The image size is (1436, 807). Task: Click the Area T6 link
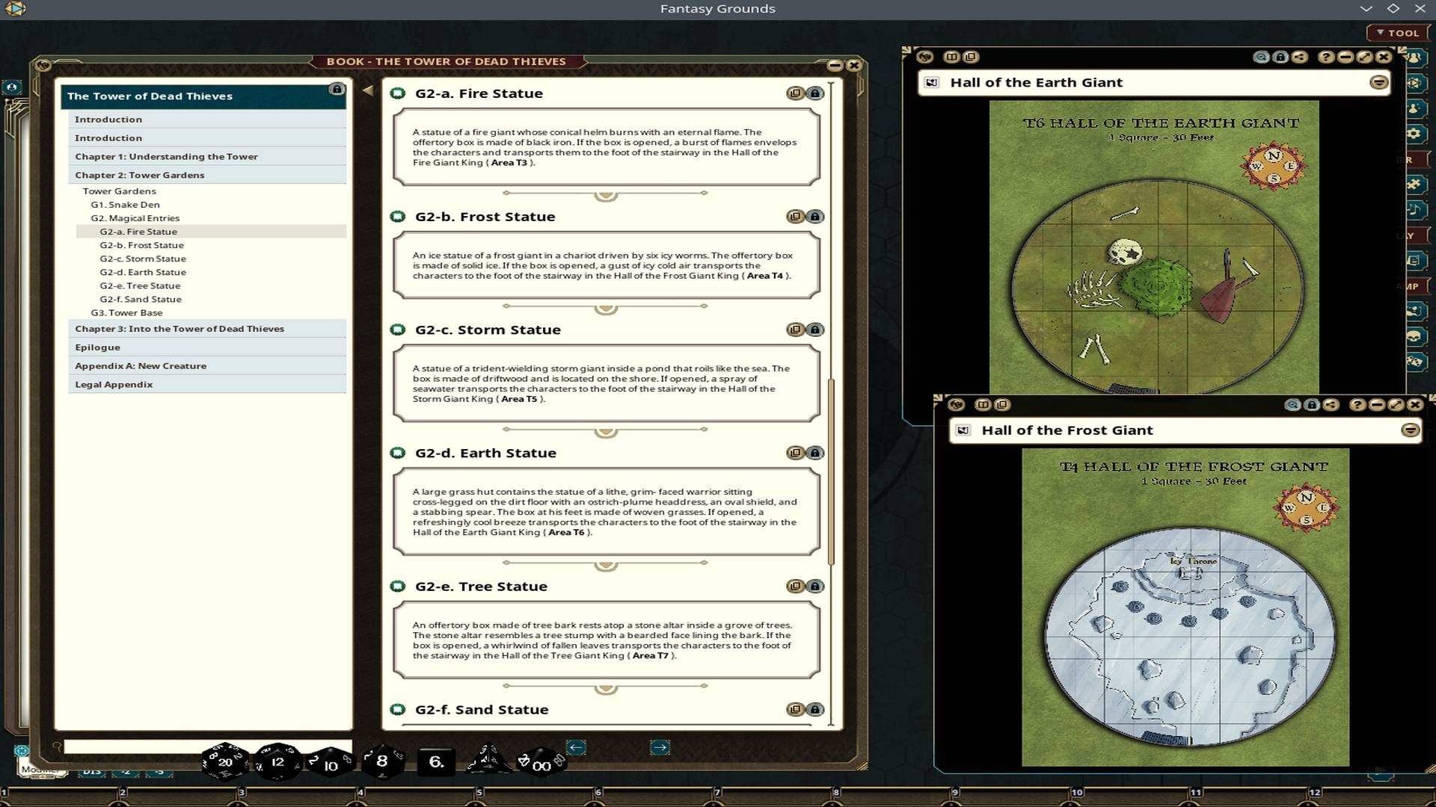pyautogui.click(x=566, y=532)
